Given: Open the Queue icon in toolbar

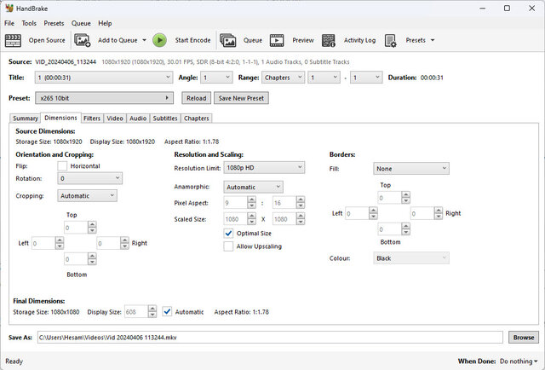Looking at the screenshot, I should 228,40.
